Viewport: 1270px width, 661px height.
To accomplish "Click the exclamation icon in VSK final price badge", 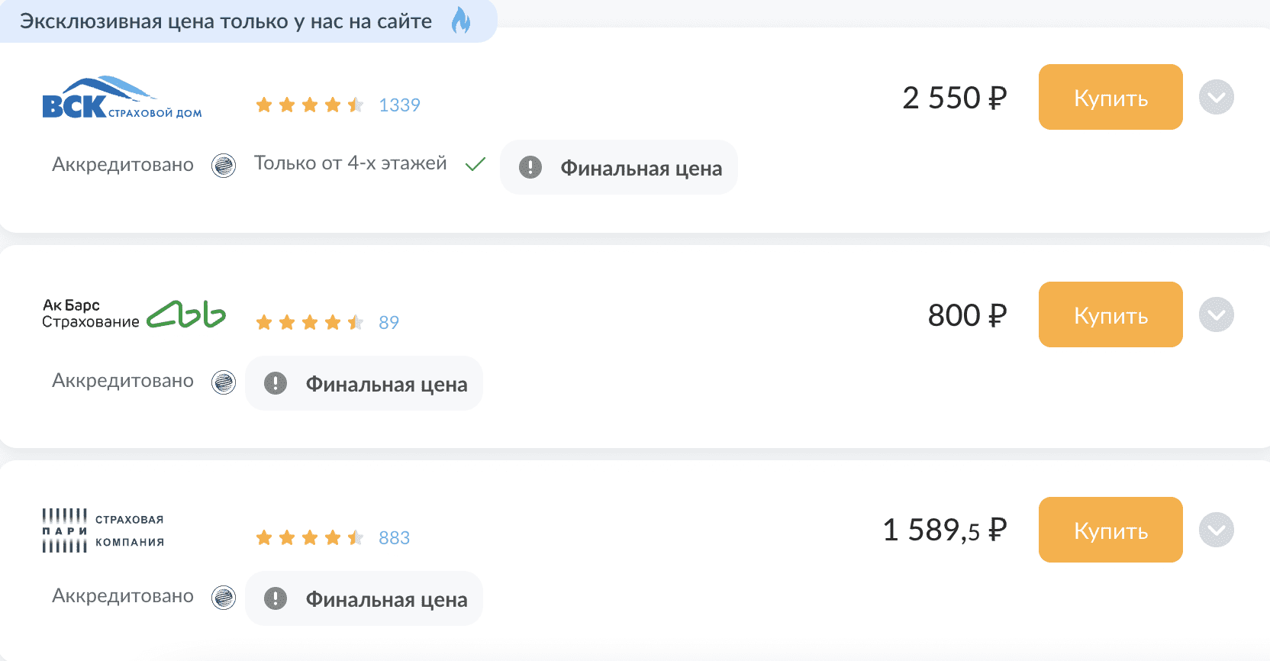I will tap(530, 167).
